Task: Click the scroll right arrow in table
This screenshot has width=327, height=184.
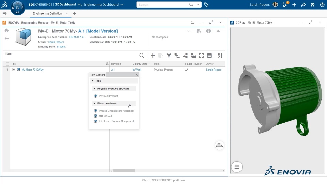Action: click(223, 171)
